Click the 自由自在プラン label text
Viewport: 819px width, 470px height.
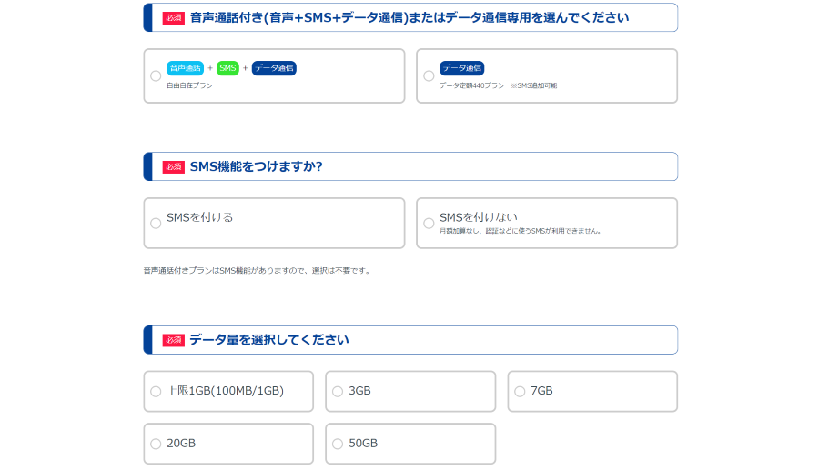pos(189,85)
